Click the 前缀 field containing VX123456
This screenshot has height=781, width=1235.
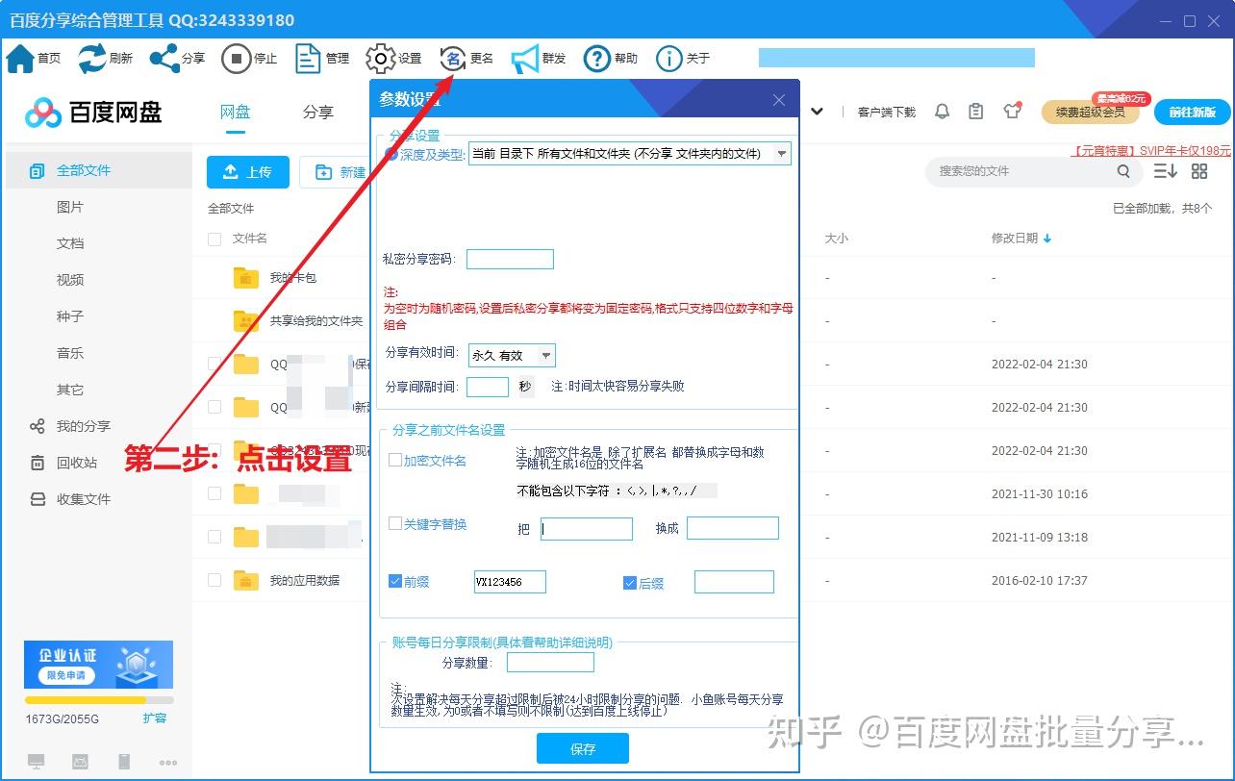tap(510, 582)
